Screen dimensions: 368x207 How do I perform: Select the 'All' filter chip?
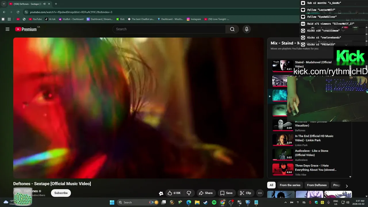(x=271, y=185)
